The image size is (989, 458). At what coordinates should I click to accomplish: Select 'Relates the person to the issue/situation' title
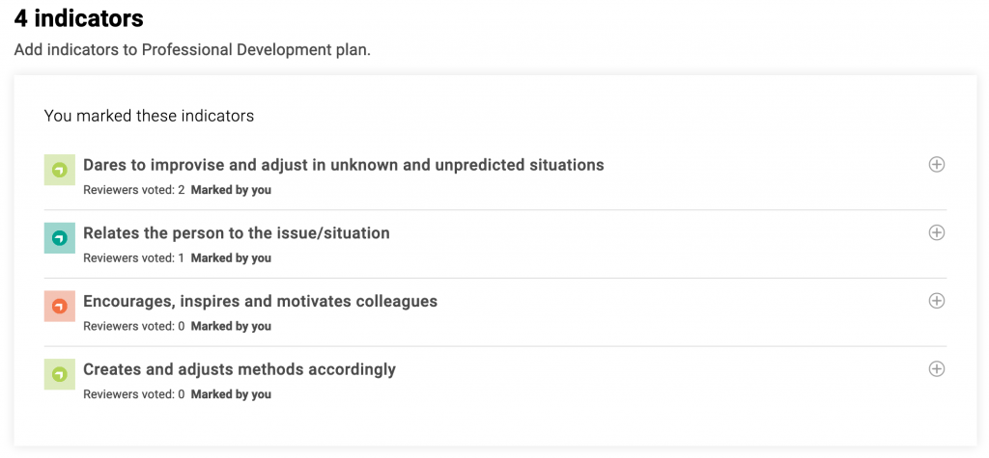(x=237, y=233)
